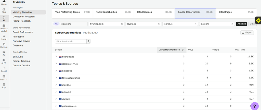
Task: Expand the icerental4×4.is row
Action: [x=56, y=64]
